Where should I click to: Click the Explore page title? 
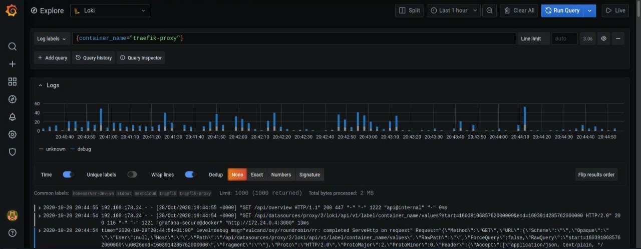click(x=52, y=10)
